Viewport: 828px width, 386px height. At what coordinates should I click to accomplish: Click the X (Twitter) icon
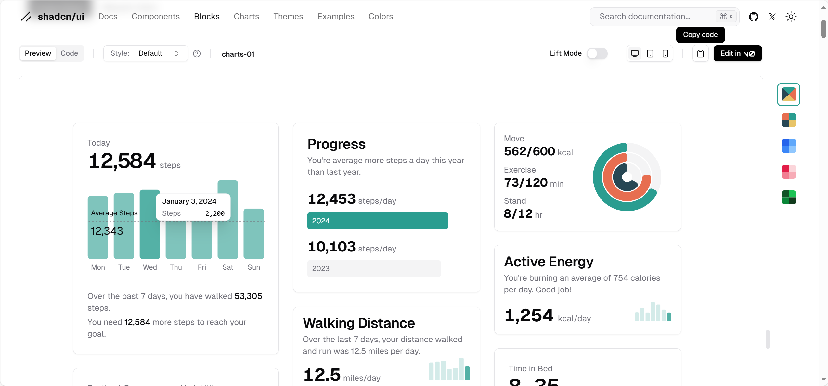772,17
